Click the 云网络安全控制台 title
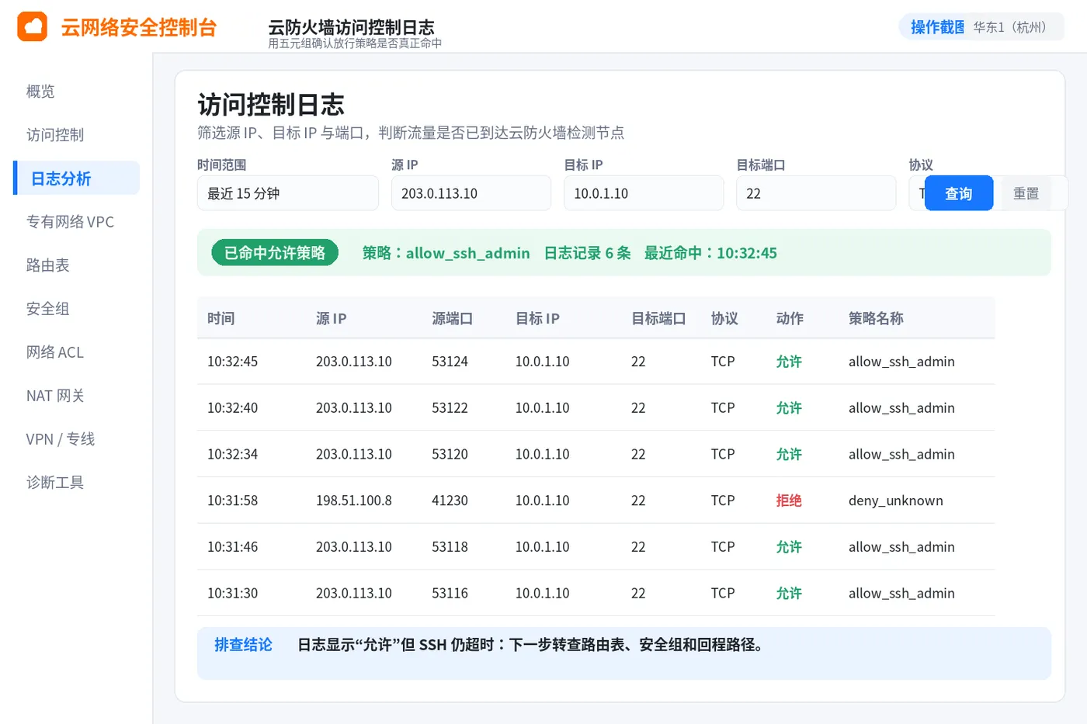This screenshot has width=1087, height=724. (139, 27)
